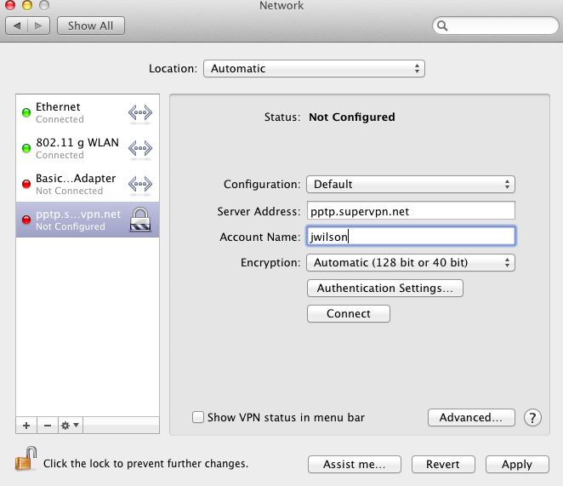The width and height of the screenshot is (563, 486).
Task: Add a new network service with plus
Action: point(26,426)
